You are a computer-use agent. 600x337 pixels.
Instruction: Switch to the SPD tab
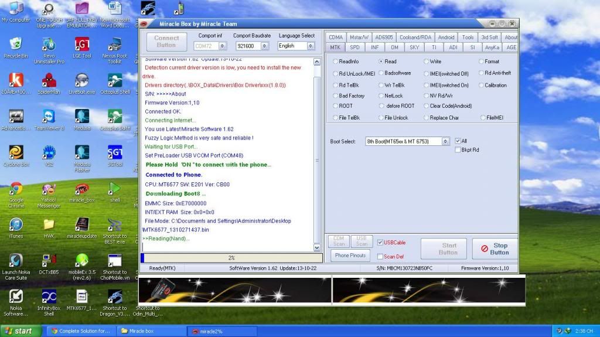354,47
